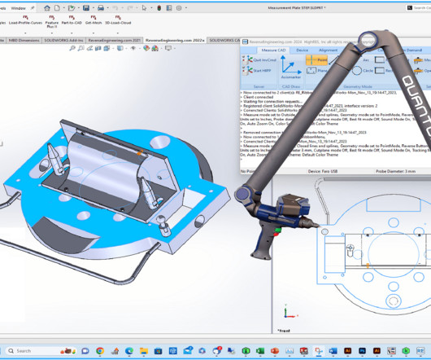Click the Load-Profile-Curves tool icon

point(25,17)
